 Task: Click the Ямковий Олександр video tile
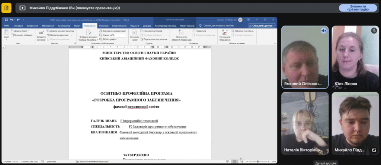(x=305, y=57)
